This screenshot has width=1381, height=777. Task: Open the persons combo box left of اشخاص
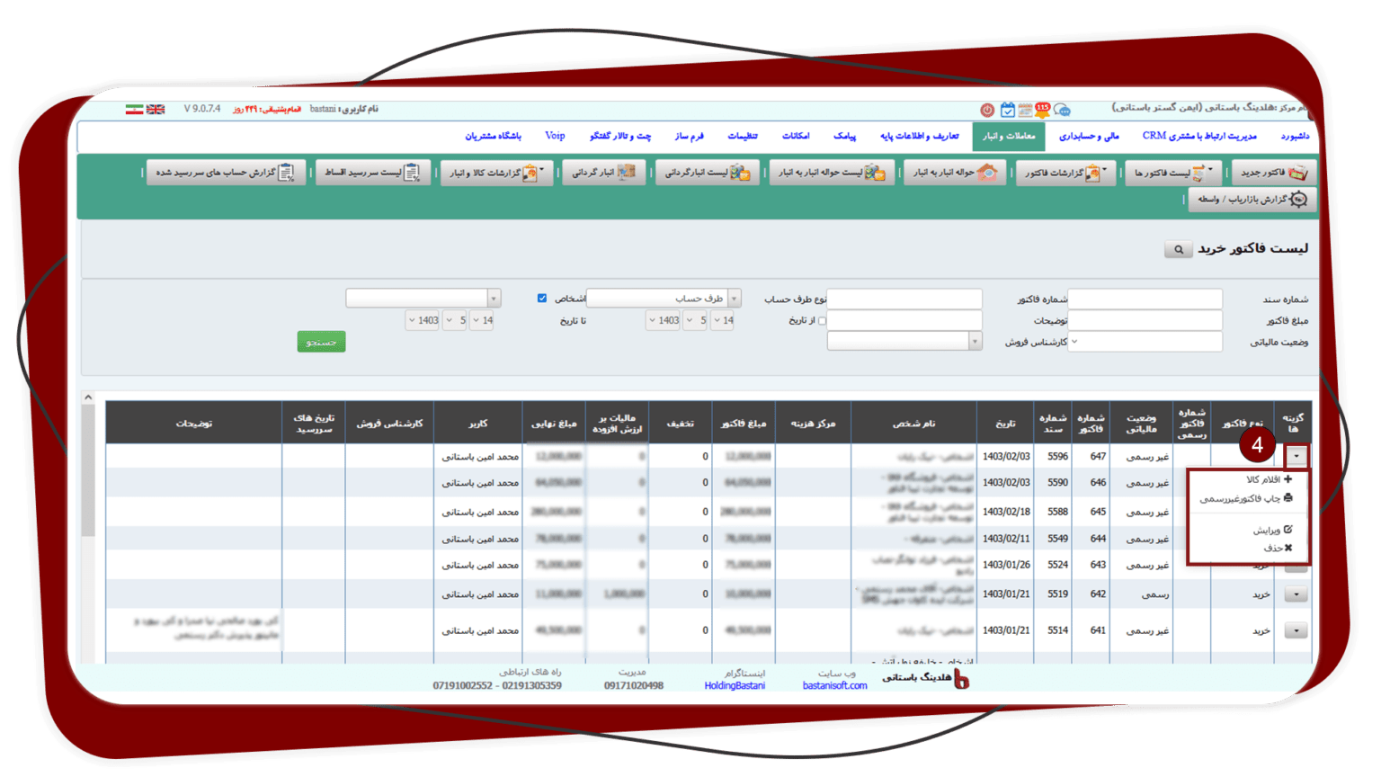(423, 299)
